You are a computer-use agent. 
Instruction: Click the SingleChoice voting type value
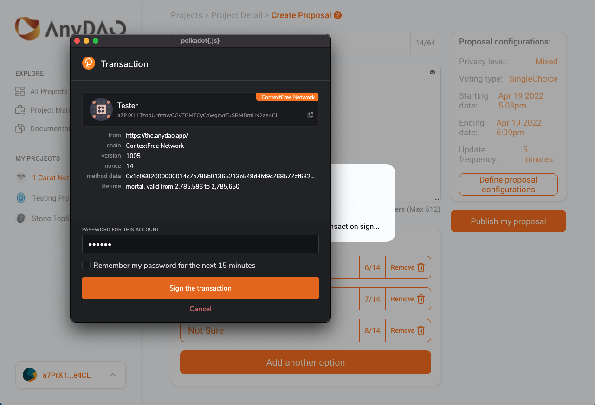(x=533, y=79)
